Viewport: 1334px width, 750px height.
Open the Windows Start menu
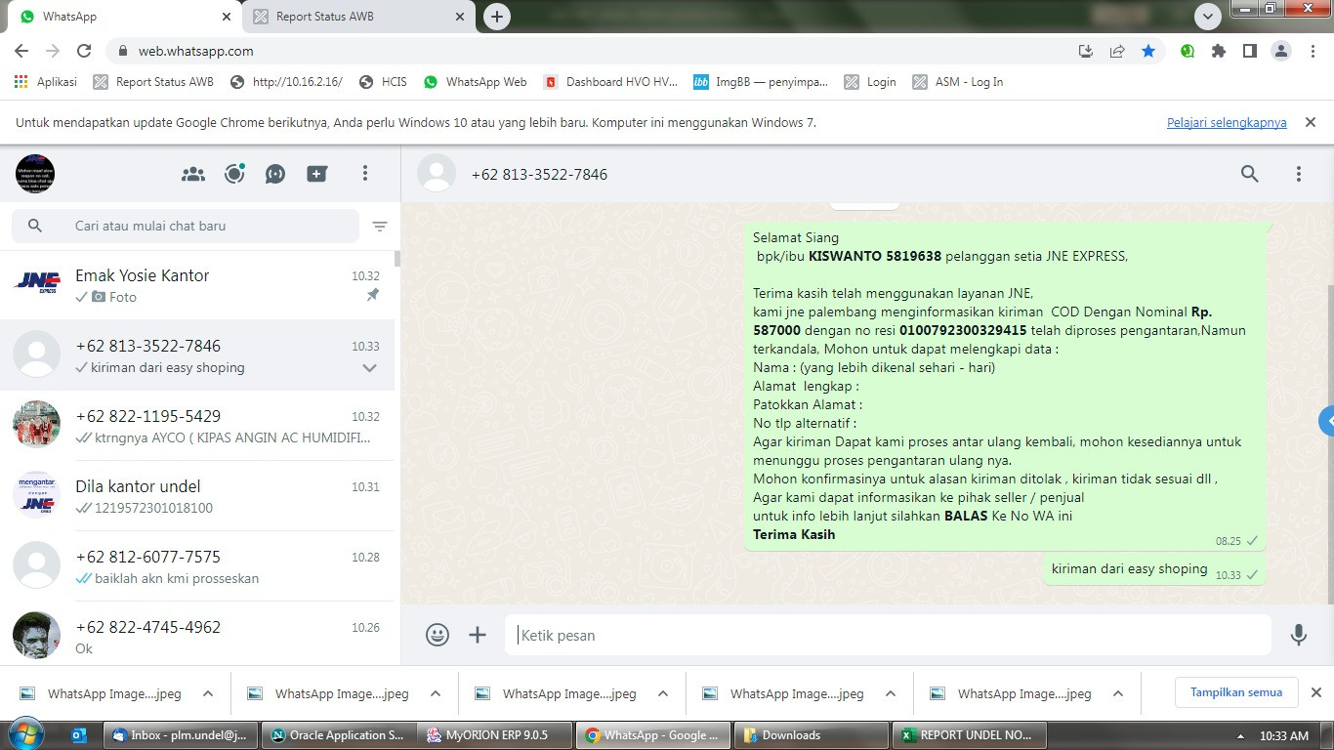click(x=25, y=734)
